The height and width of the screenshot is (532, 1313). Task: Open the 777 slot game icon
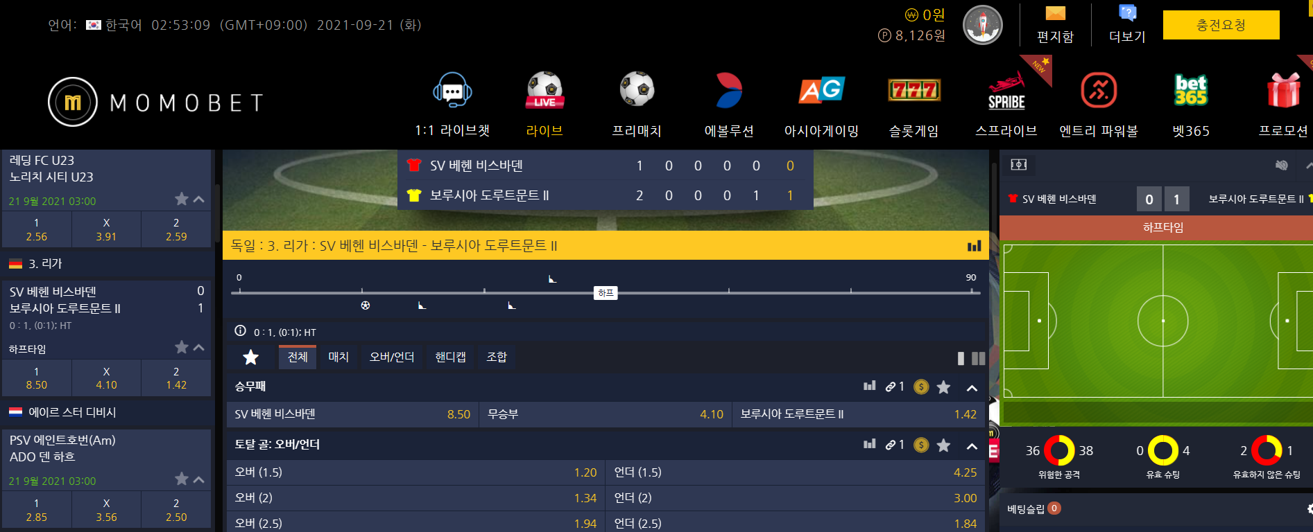point(914,90)
